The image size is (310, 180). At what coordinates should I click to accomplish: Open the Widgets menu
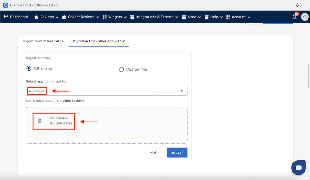115,17
